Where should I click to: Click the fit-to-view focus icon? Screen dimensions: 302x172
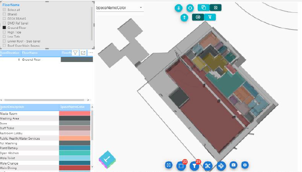[x=169, y=165]
